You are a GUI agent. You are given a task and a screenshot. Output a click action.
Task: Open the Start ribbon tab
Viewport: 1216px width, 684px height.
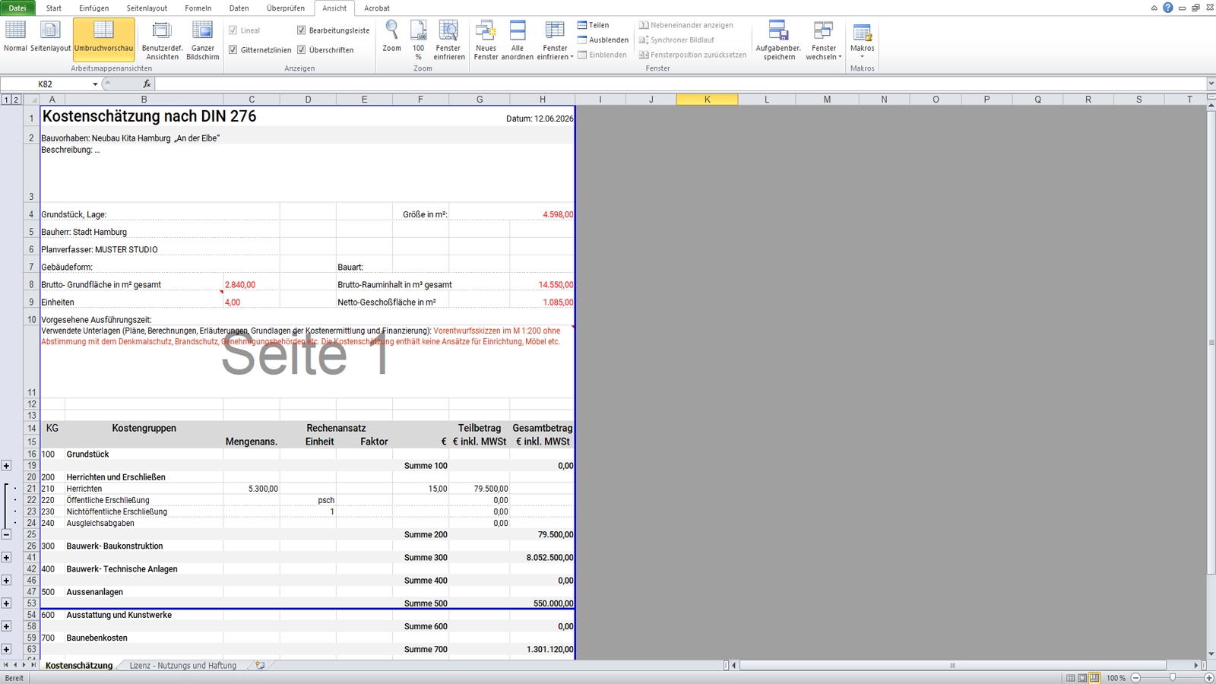[54, 8]
